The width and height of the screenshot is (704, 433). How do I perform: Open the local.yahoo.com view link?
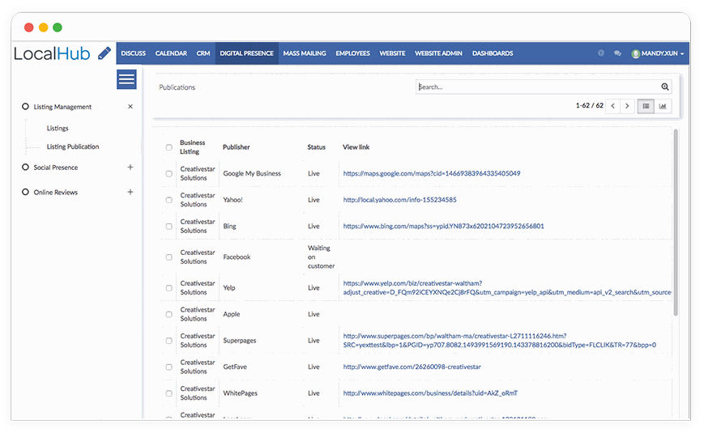point(399,200)
